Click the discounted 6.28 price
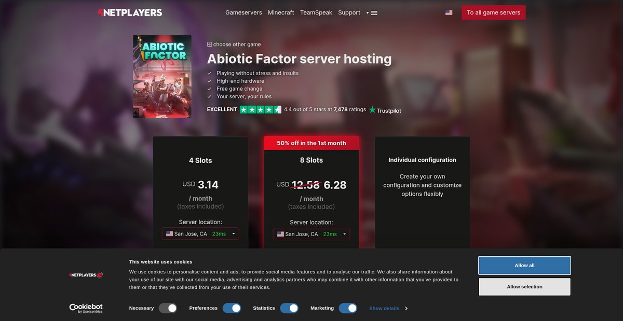The image size is (623, 321). click(x=335, y=185)
